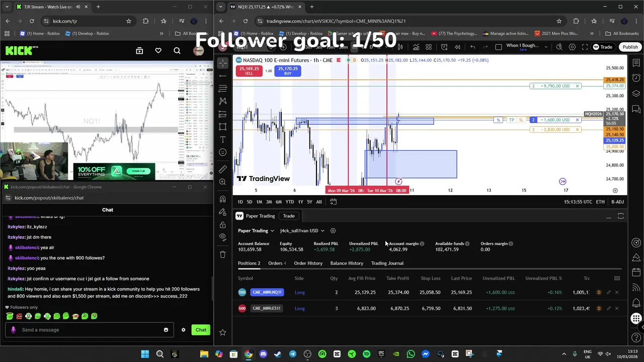Open the forecasting and measurement tools
The width and height of the screenshot is (644, 362).
[223, 114]
